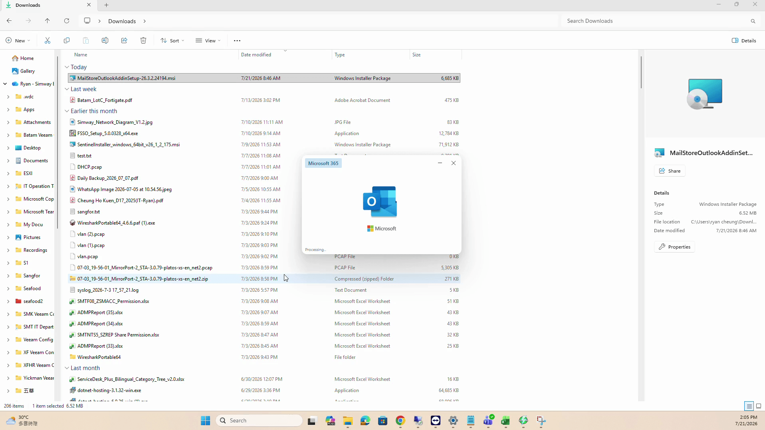The image size is (765, 430).
Task: Open Microsoft Teams from taskbar
Action: point(488,420)
